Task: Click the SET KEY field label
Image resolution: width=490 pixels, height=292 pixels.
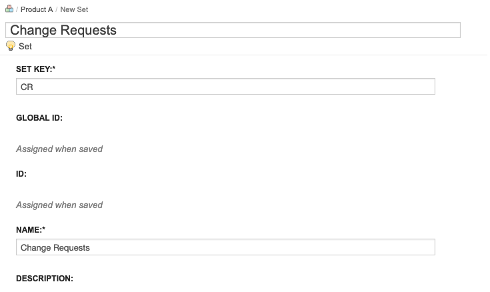Action: click(34, 69)
